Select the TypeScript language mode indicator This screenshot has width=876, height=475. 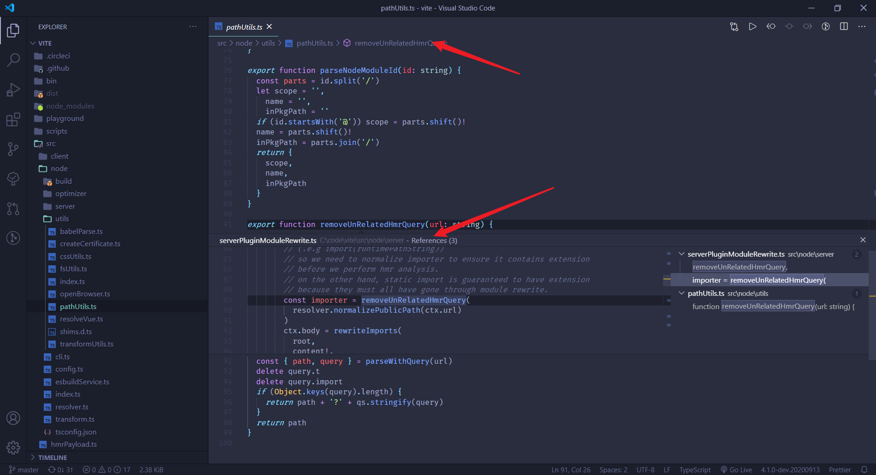pos(694,470)
